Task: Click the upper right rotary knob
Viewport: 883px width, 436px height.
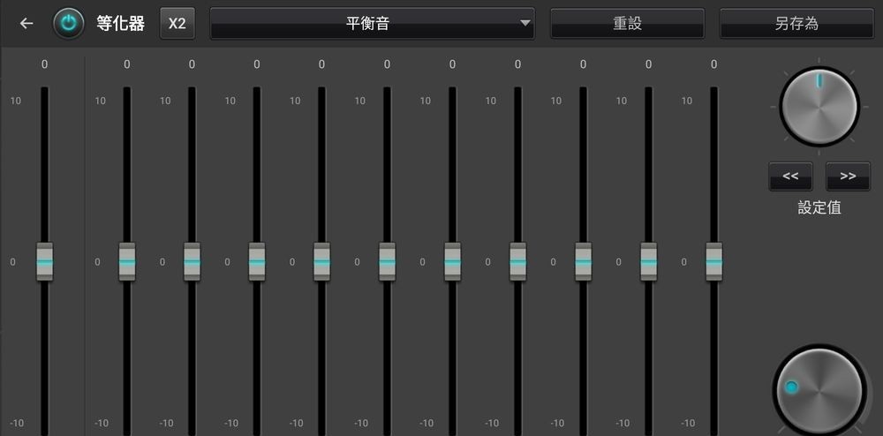Action: (x=819, y=107)
